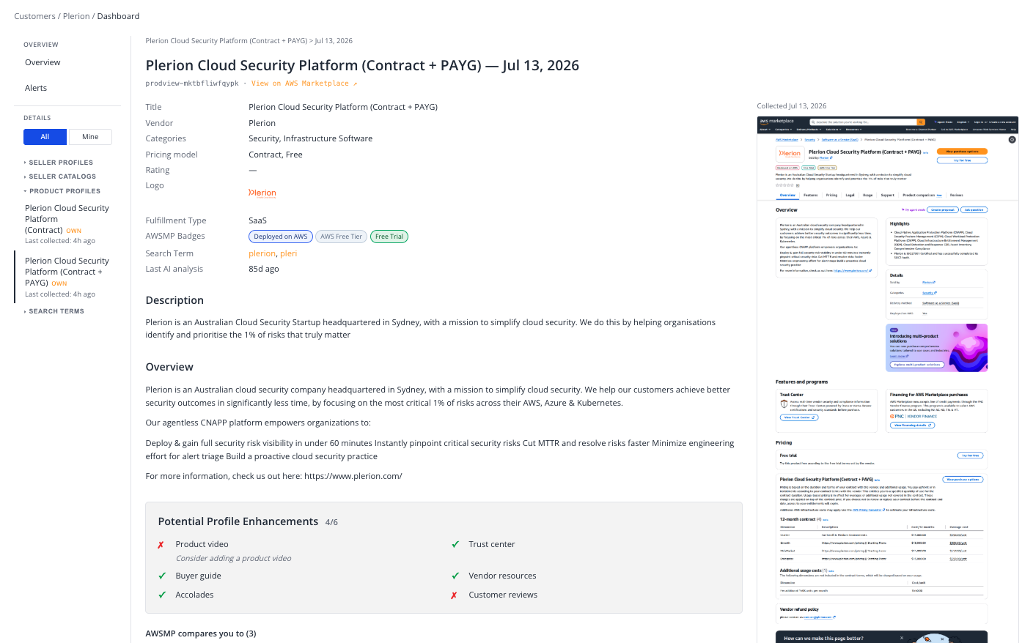The height and width of the screenshot is (643, 1033).
Task: Click the AWS Free Tier badge
Action: click(341, 237)
